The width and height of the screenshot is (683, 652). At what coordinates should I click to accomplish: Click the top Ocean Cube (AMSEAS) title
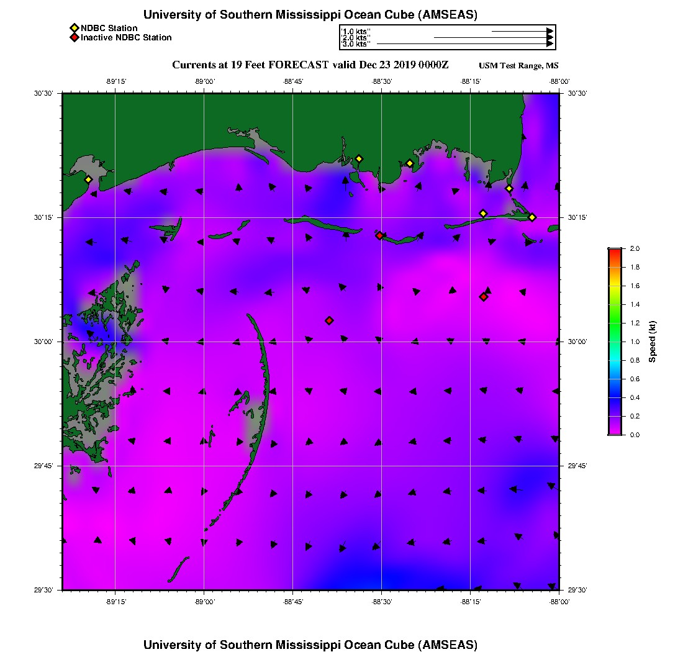[x=310, y=15]
